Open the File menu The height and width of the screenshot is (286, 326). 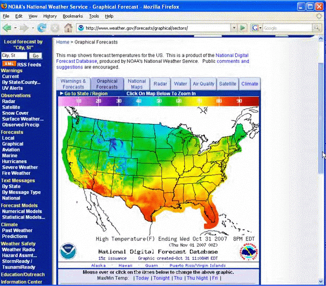pyautogui.click(x=6, y=16)
